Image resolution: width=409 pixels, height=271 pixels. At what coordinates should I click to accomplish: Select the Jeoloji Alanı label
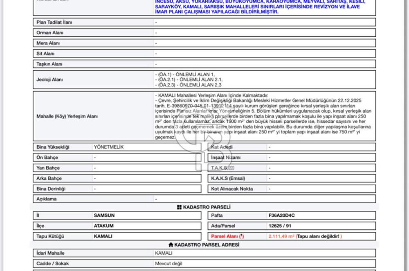(49, 80)
